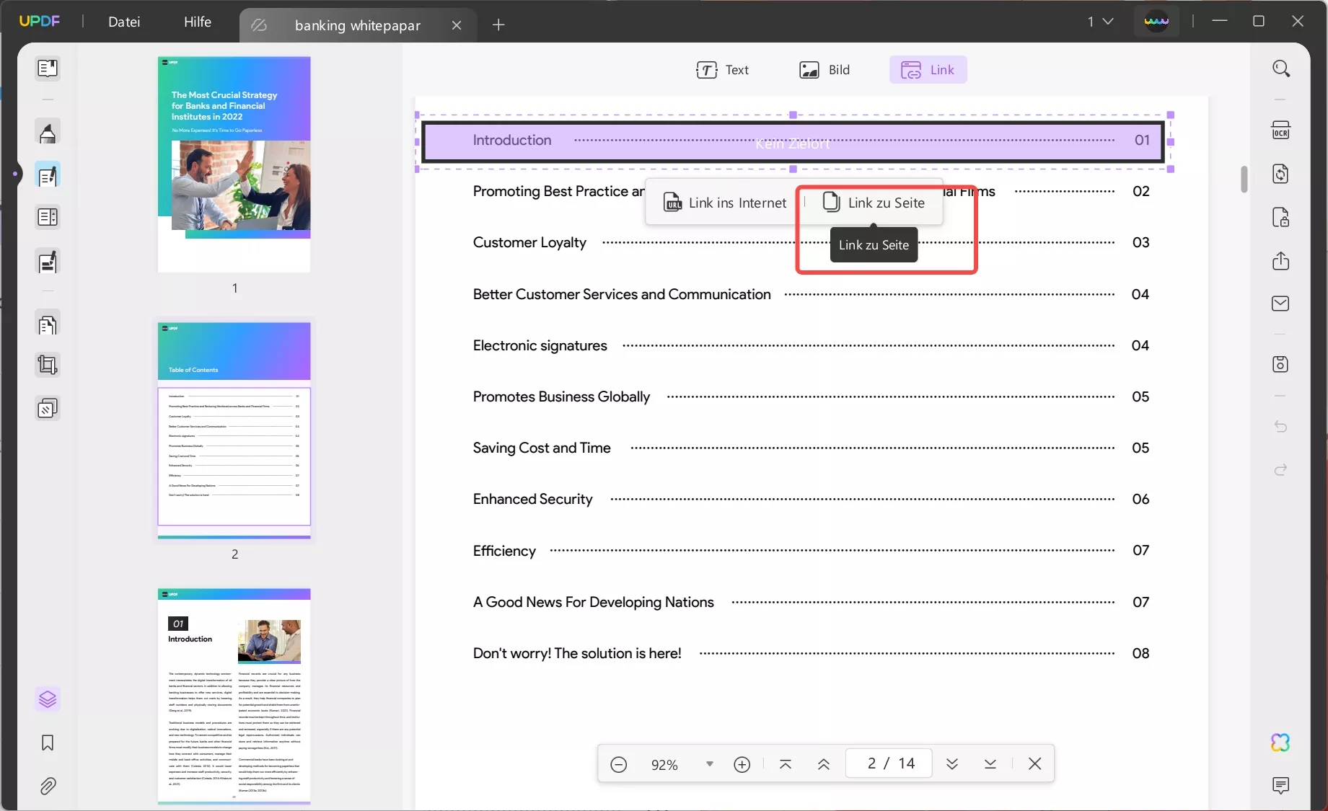Click the Customer Loyalty entry

[x=529, y=242]
